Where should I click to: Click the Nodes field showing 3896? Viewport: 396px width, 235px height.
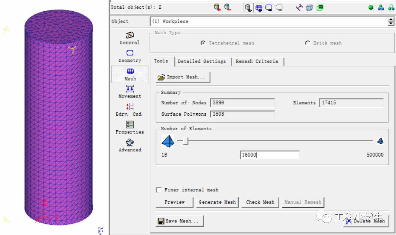click(242, 103)
